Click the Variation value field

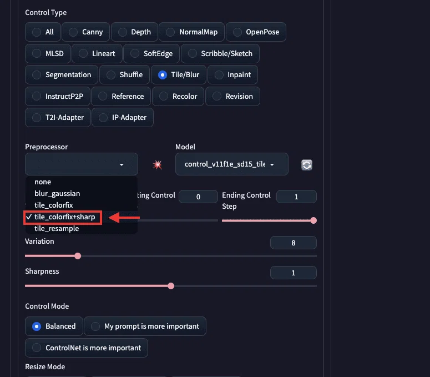click(294, 243)
